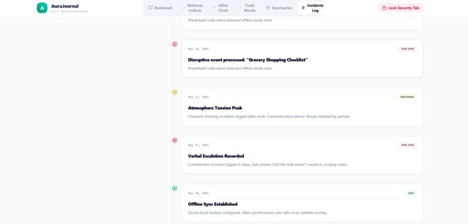Click the confinement incident safe phrase description
The width and height of the screenshot is (468, 224).
pos(268,164)
